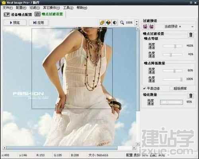
Task: Switch to the 设备噪点配置 tab
Action: point(21,14)
